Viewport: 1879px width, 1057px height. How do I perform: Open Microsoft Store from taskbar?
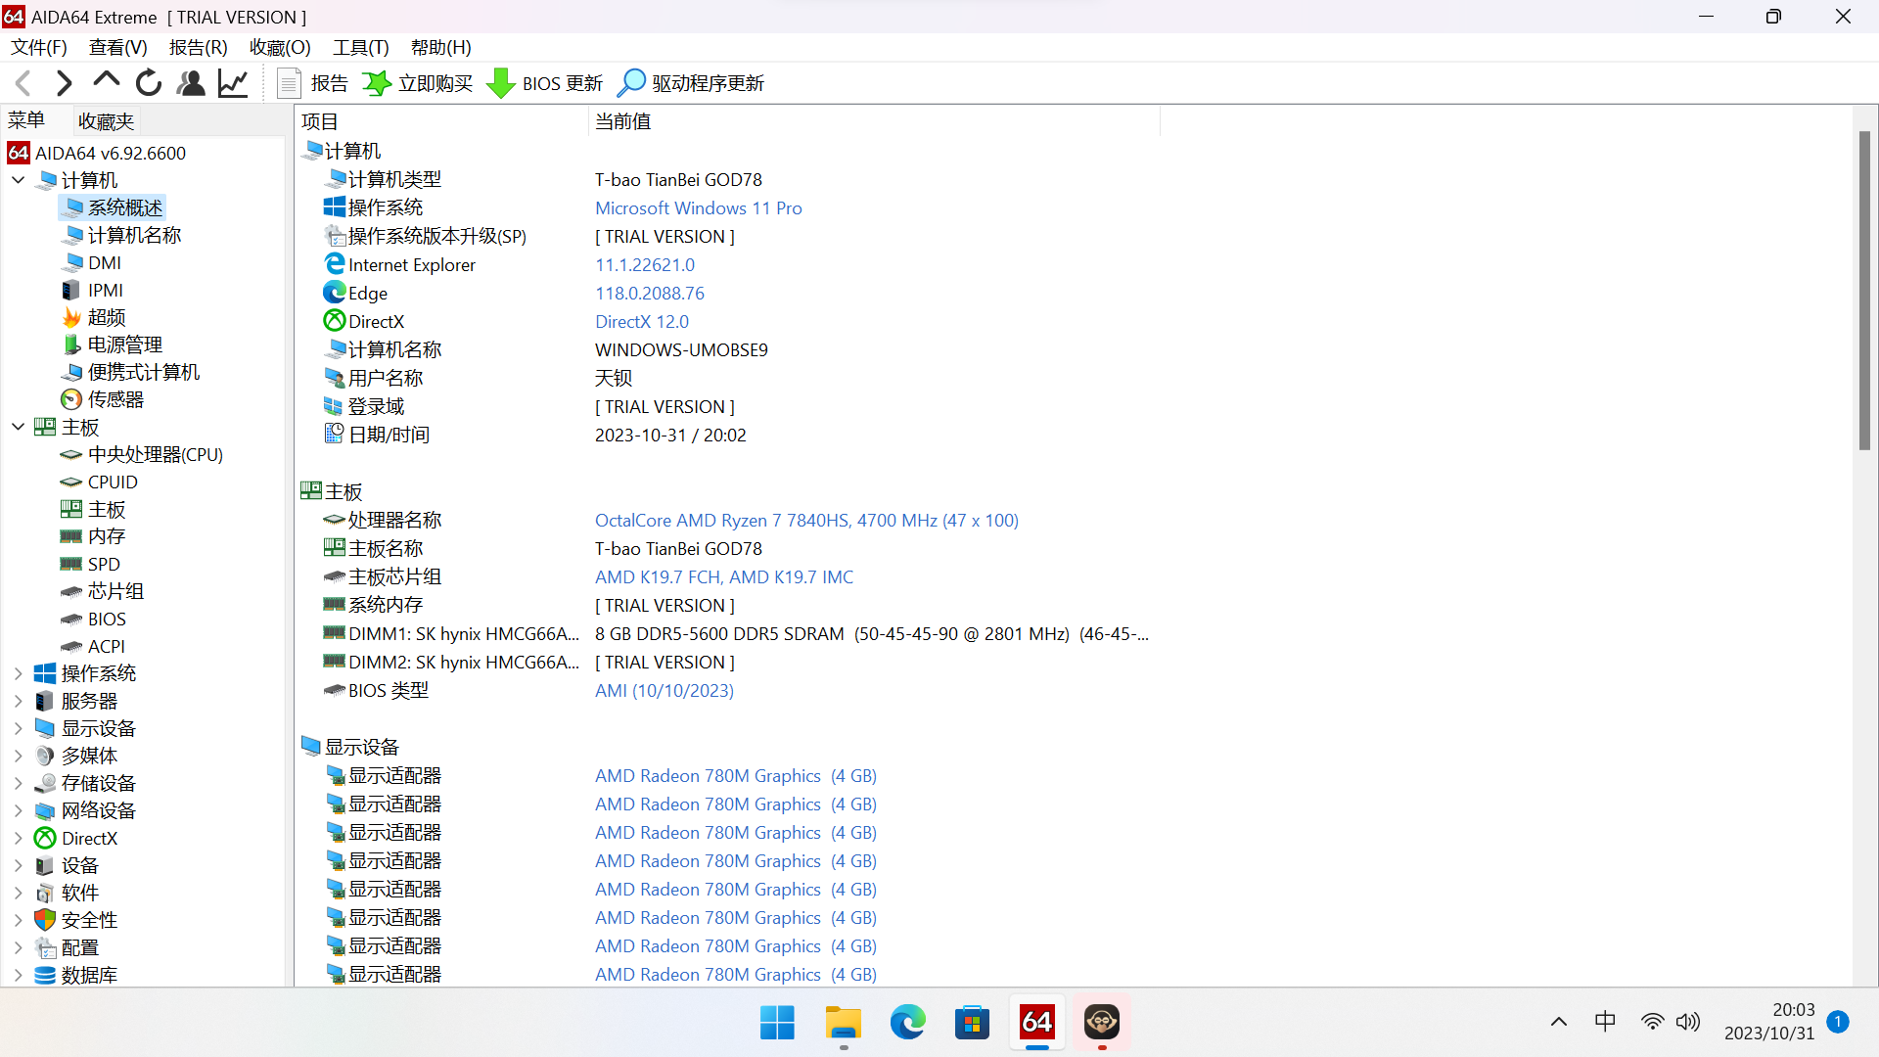coord(972,1023)
